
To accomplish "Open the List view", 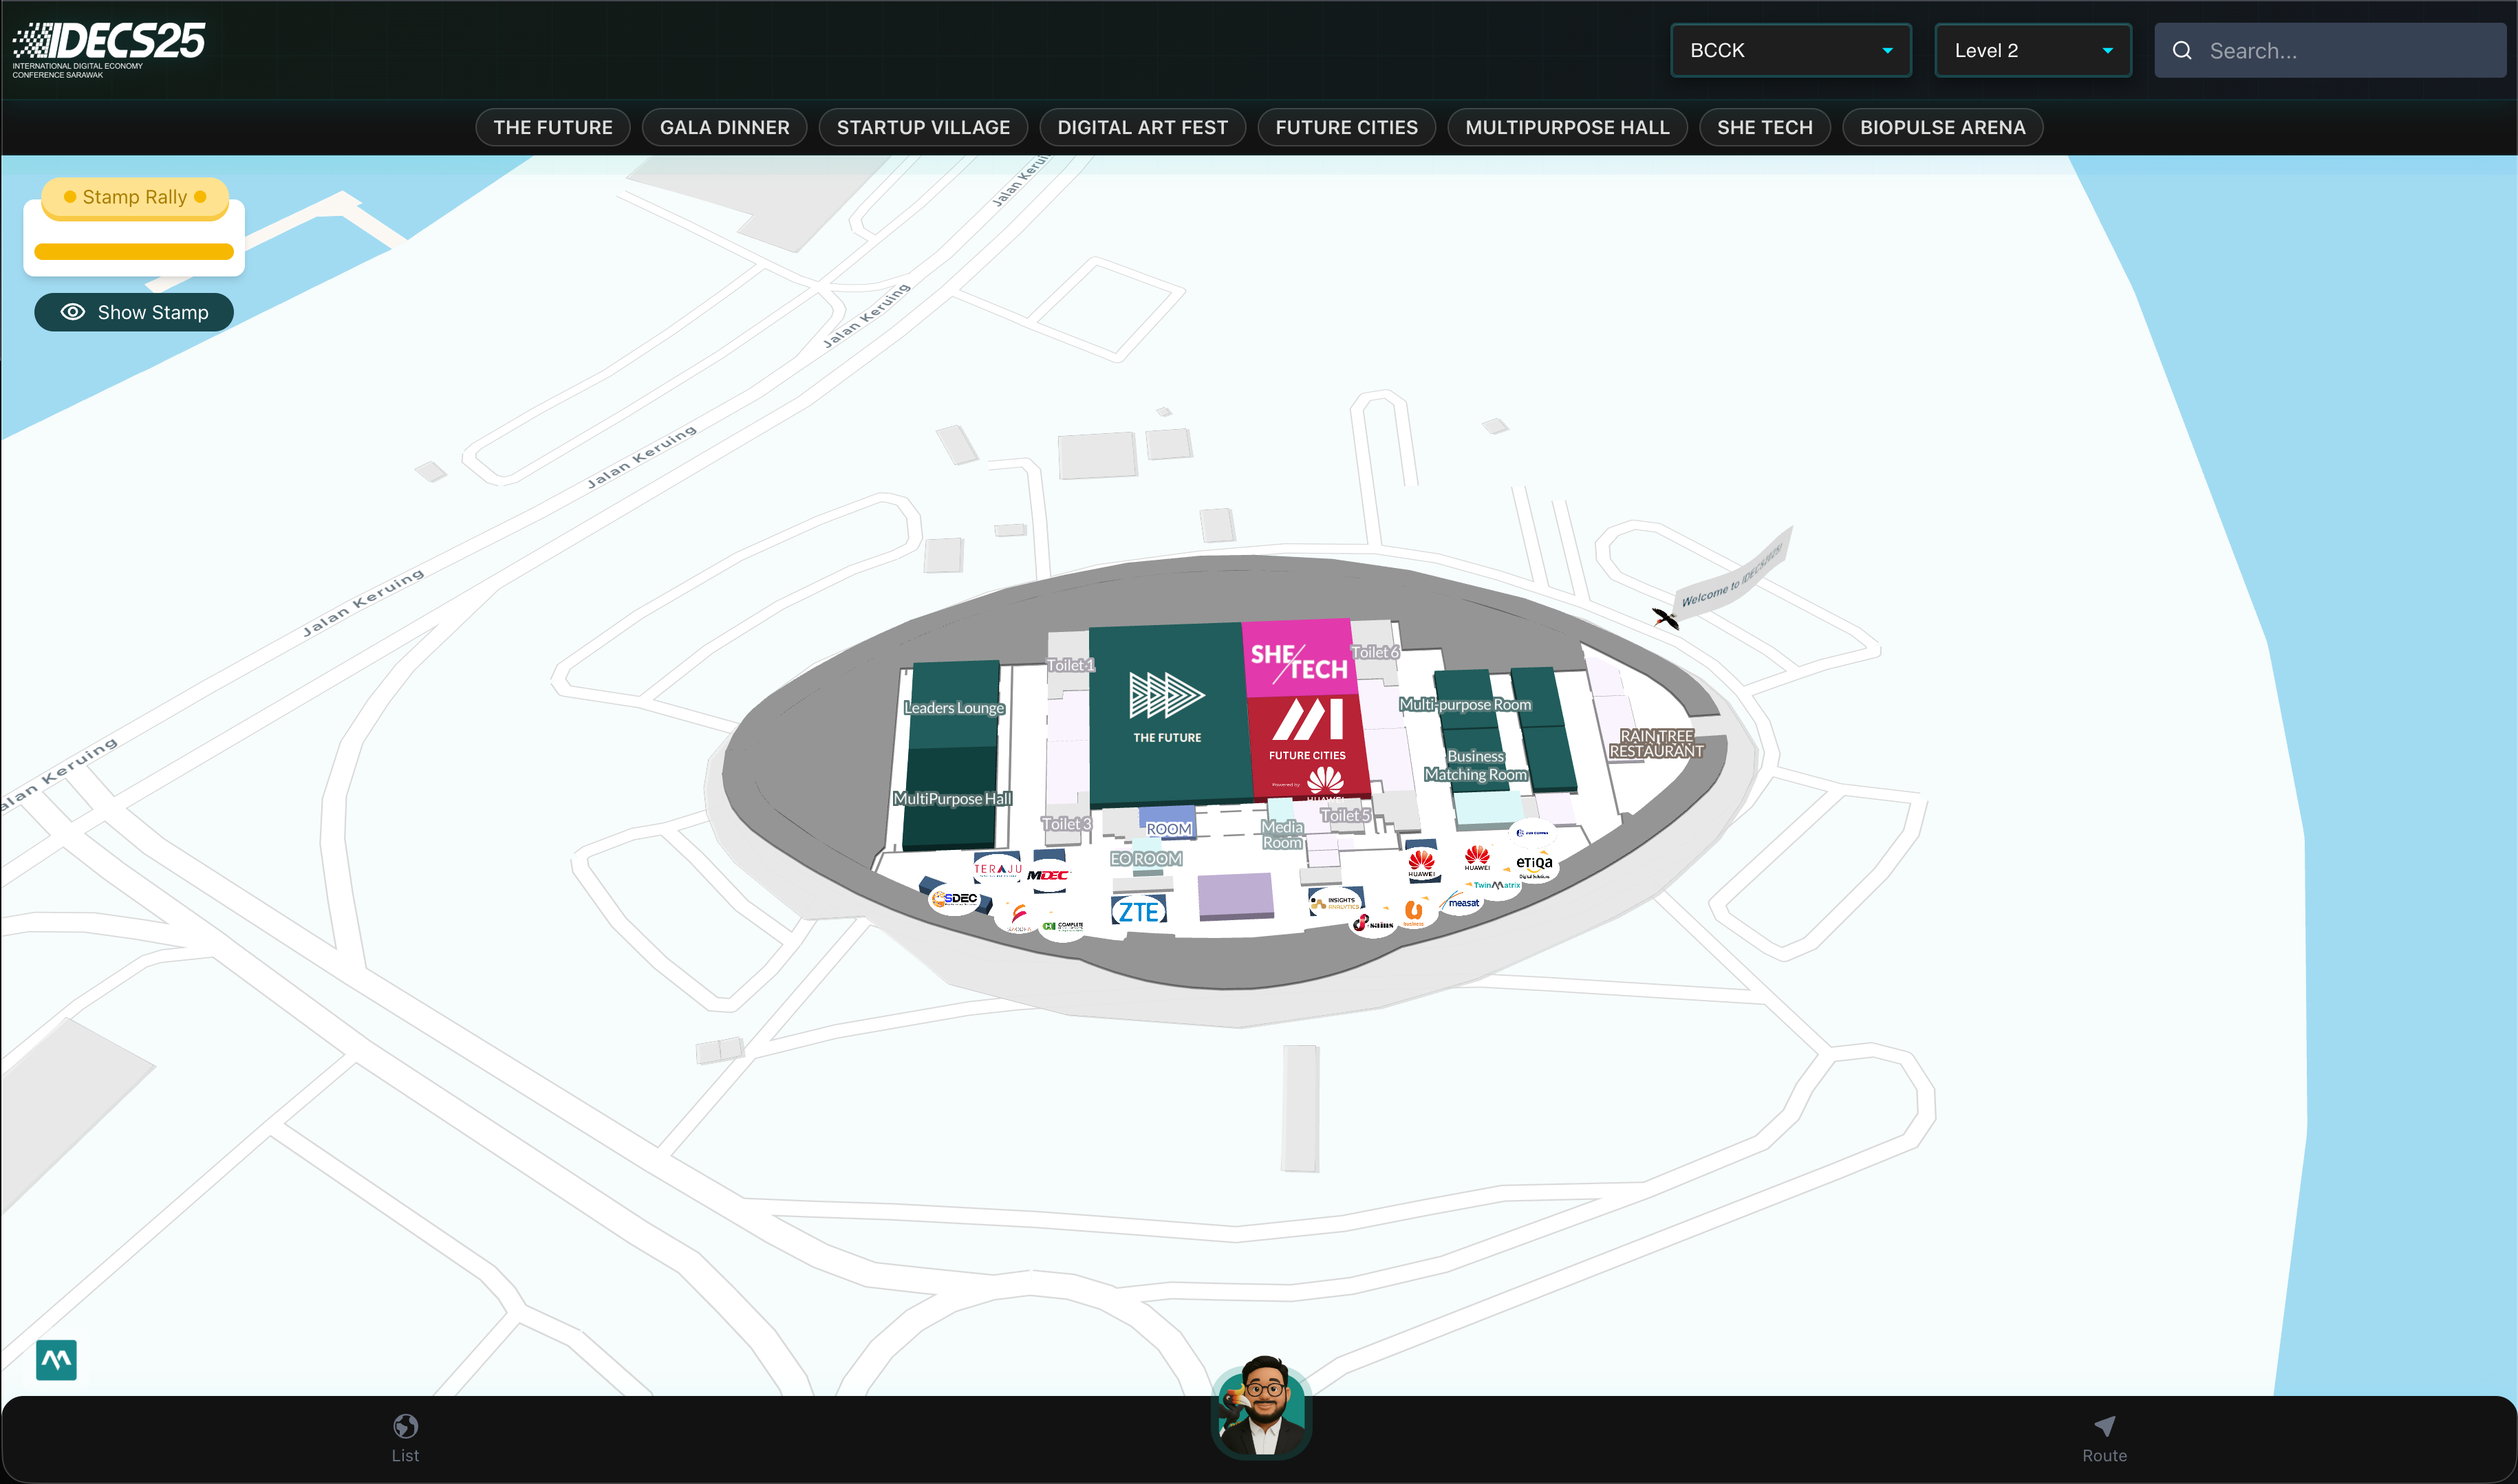I will (405, 1438).
